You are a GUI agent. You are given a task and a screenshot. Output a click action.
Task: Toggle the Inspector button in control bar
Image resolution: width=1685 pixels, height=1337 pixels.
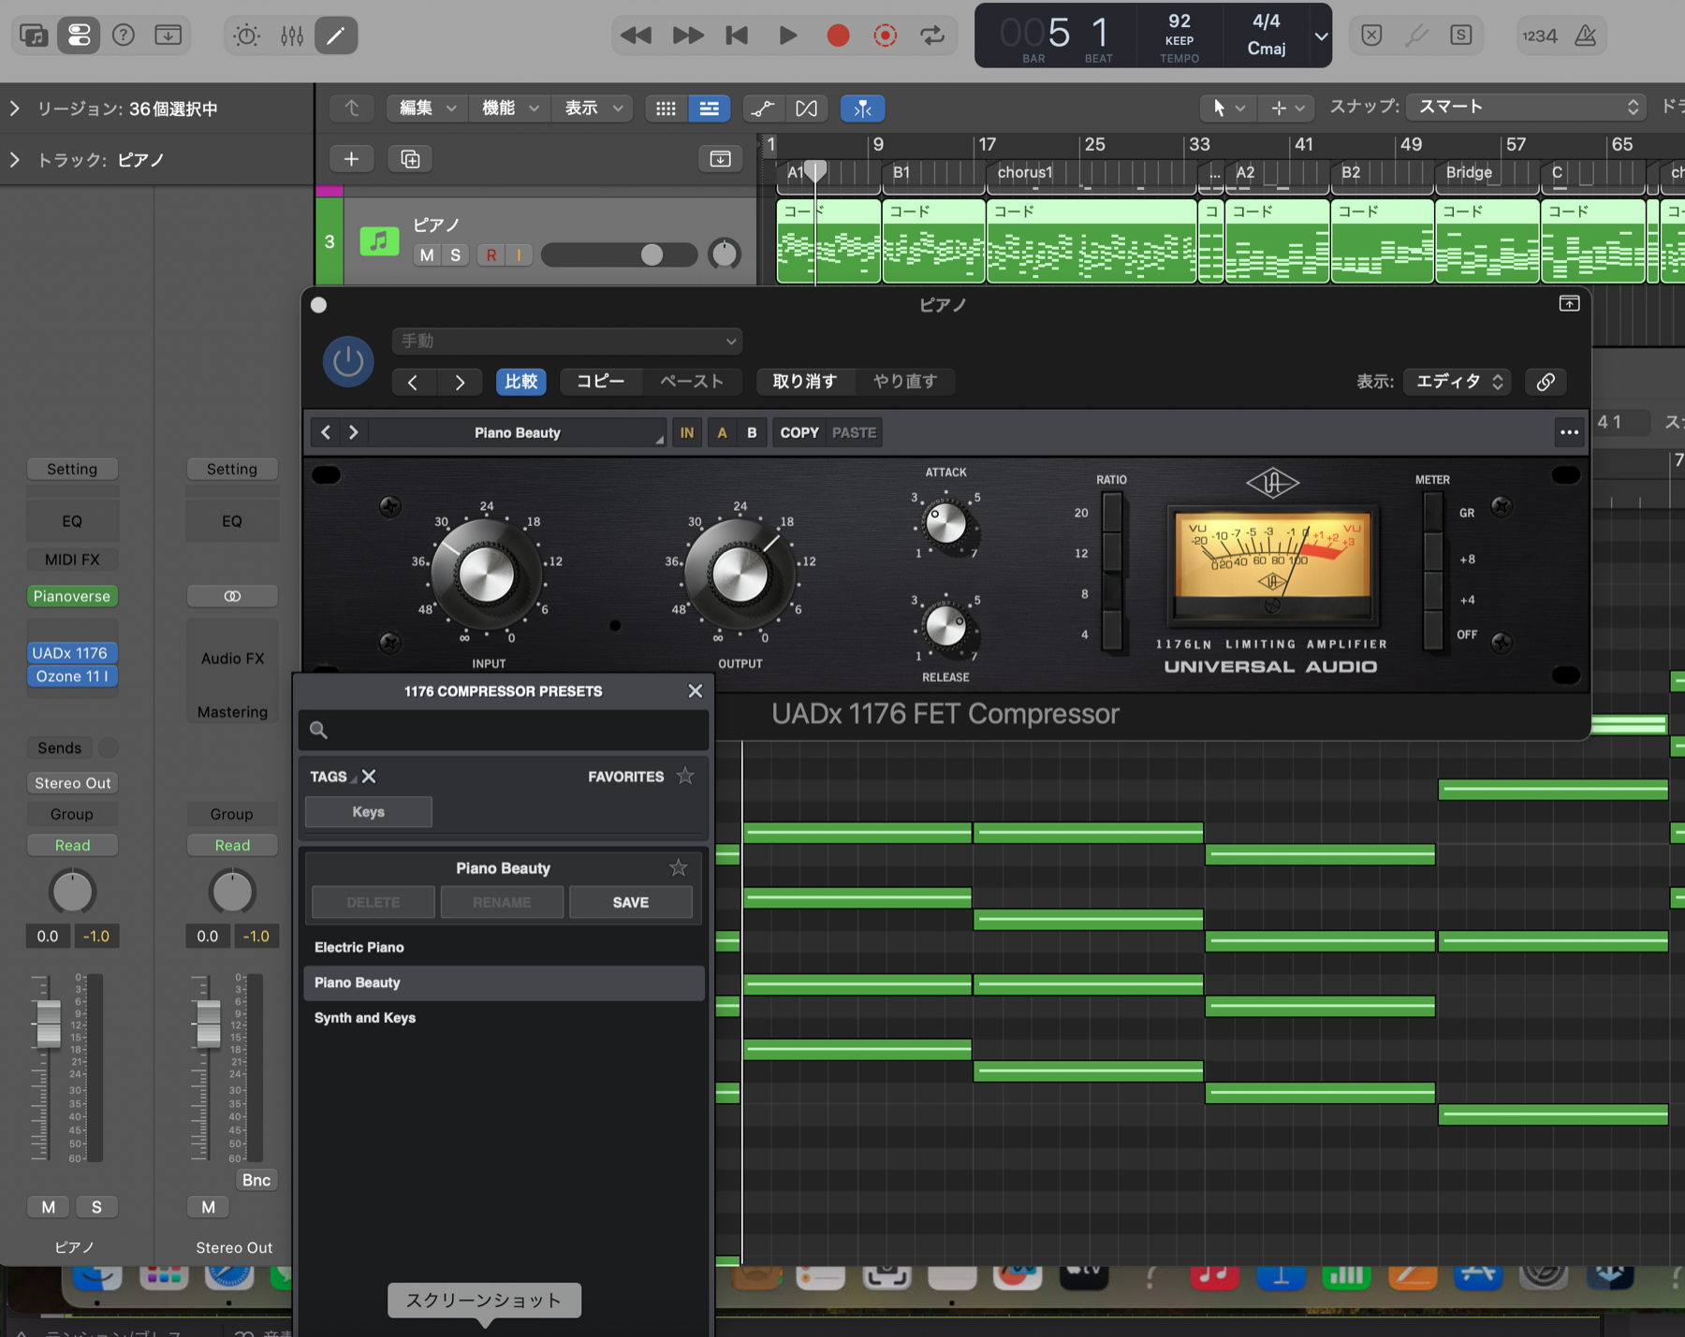(79, 36)
